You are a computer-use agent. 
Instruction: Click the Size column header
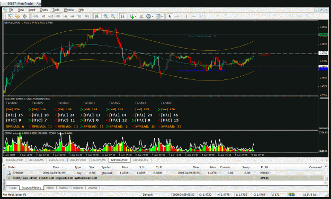pos(92,167)
